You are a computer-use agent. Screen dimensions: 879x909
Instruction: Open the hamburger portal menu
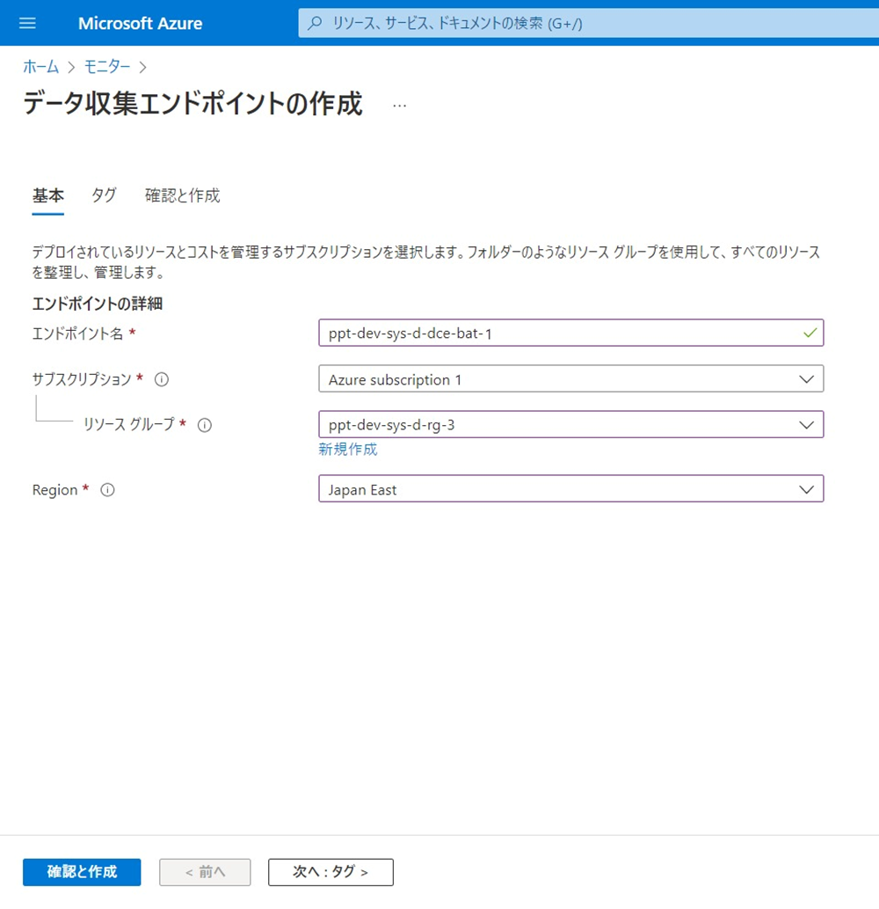(x=27, y=23)
